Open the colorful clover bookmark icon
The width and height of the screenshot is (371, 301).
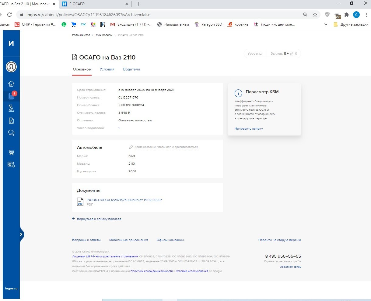93,24
